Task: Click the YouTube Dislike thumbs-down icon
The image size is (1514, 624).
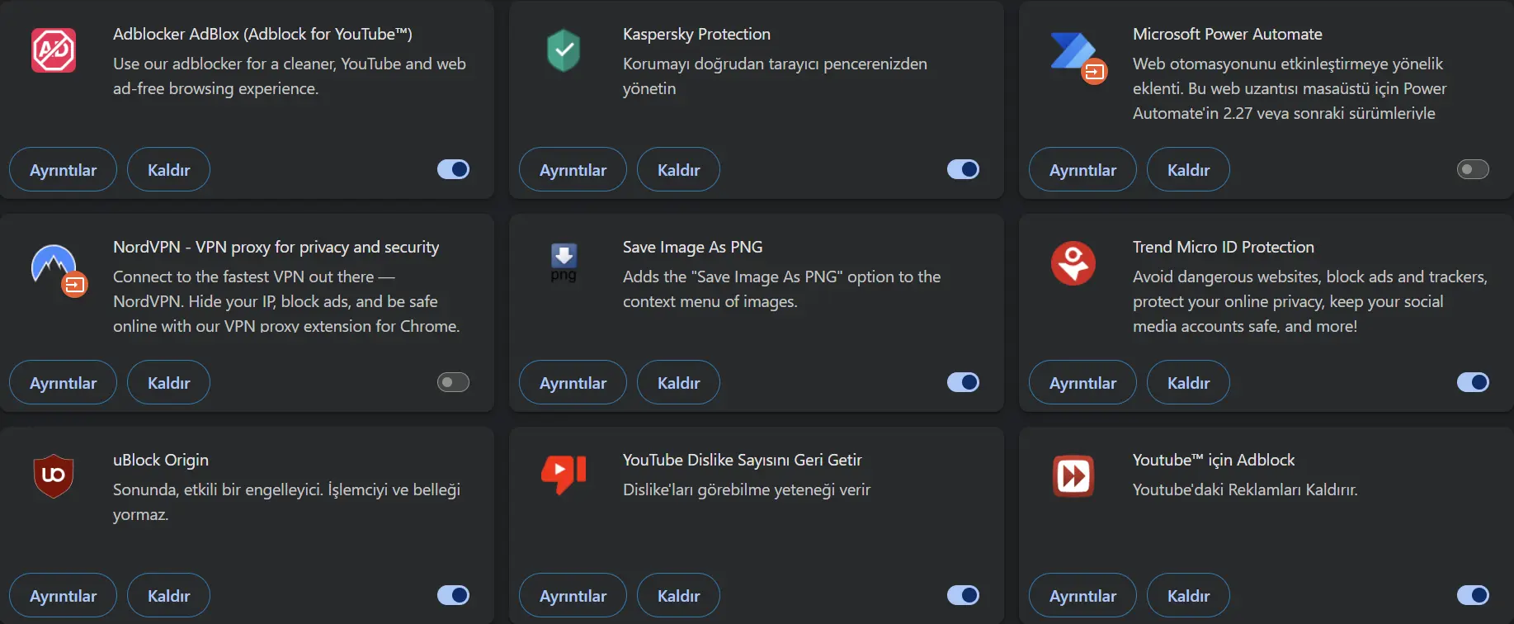Action: (564, 475)
